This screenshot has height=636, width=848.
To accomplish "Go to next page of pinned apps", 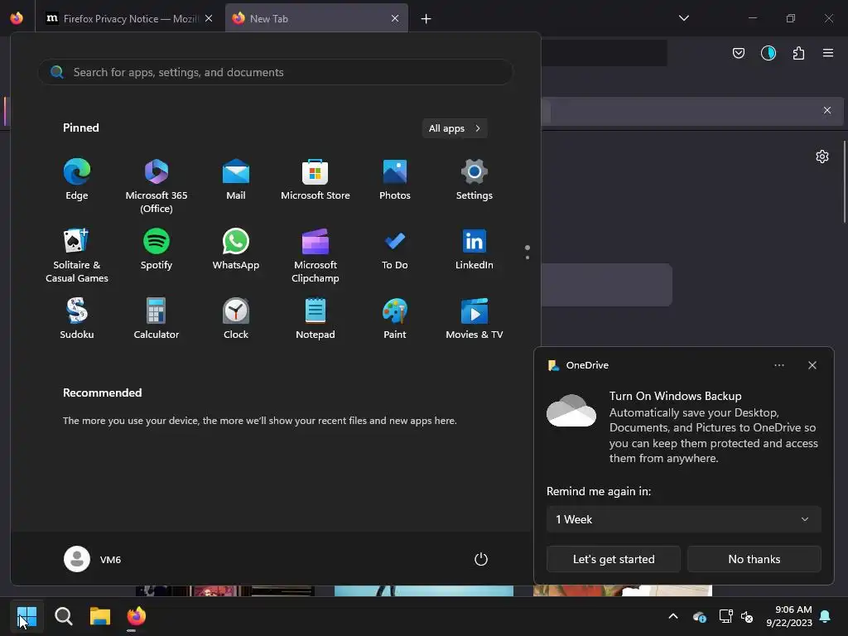I will (528, 258).
